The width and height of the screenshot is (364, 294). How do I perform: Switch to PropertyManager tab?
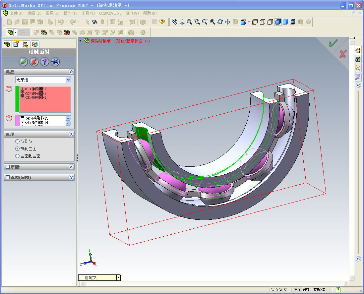(x=16, y=44)
